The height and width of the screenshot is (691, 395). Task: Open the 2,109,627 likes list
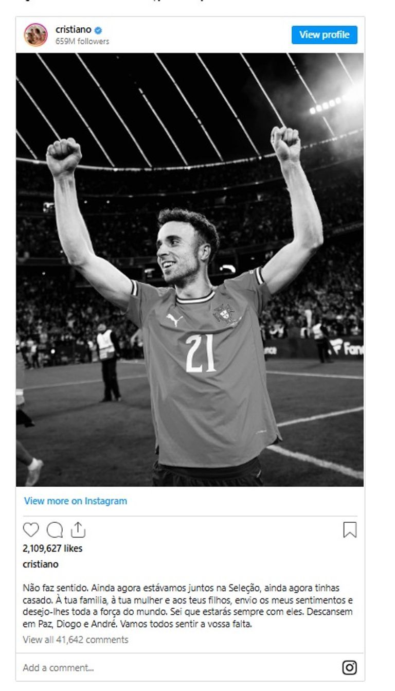pos(52,548)
